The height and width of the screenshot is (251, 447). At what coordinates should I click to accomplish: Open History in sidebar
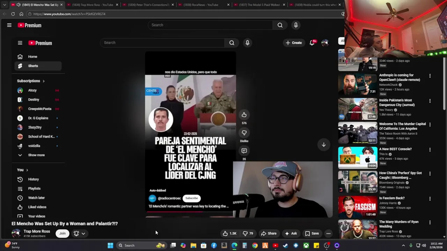coord(34,179)
